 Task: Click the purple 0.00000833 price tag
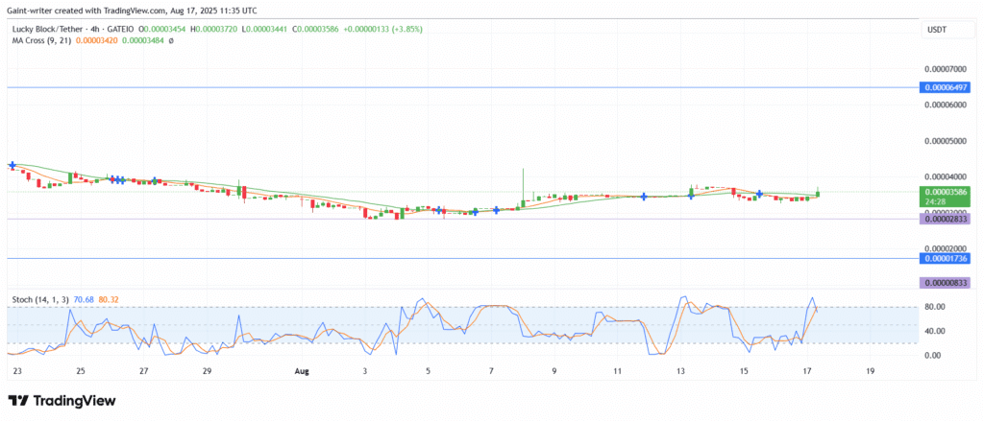[945, 283]
